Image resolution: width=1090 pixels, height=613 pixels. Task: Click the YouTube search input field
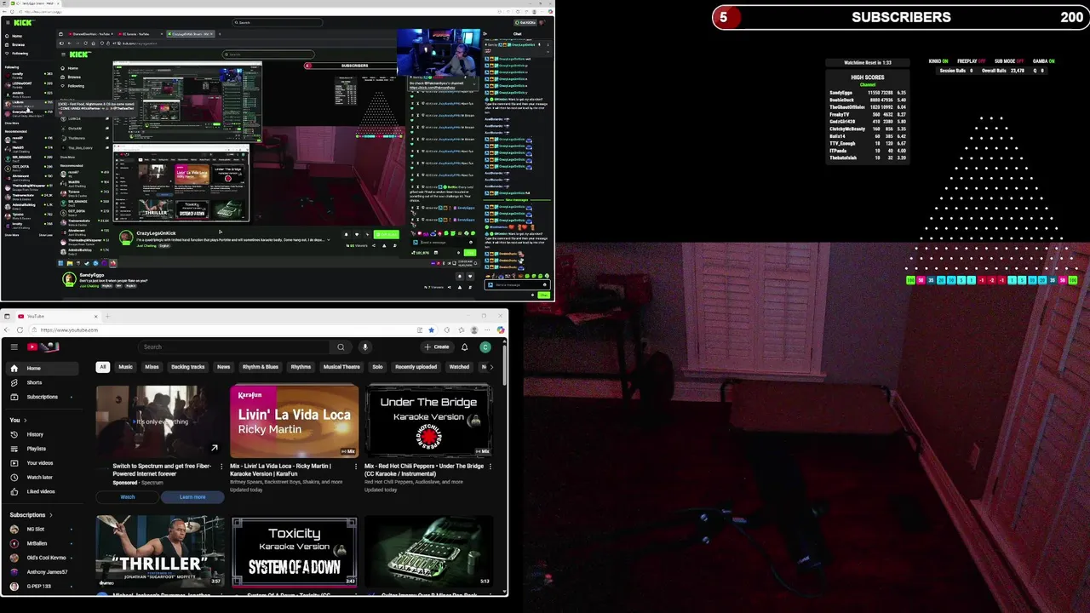(235, 347)
